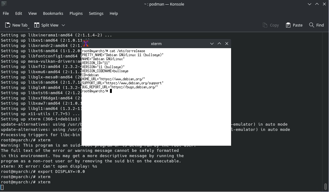Screen dimensions: 329x192
Task: Open the File menu in Konsole
Action: [6, 13]
